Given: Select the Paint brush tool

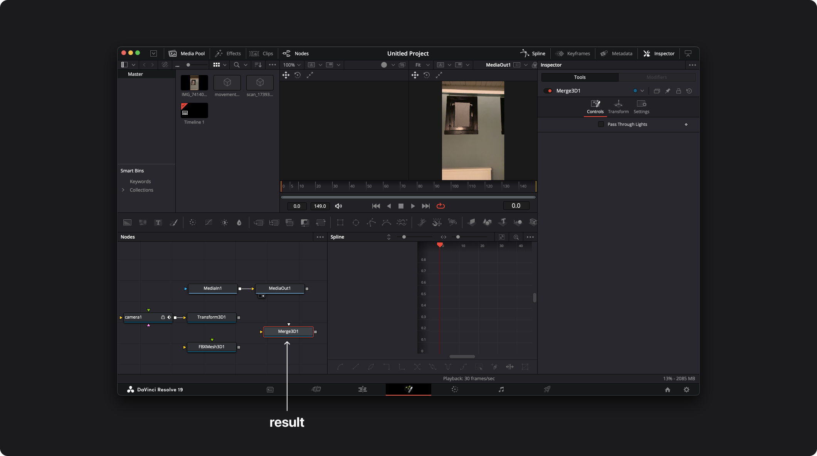Looking at the screenshot, I should 173,222.
